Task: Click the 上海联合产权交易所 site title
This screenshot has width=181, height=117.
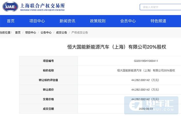Action: coord(42,6)
